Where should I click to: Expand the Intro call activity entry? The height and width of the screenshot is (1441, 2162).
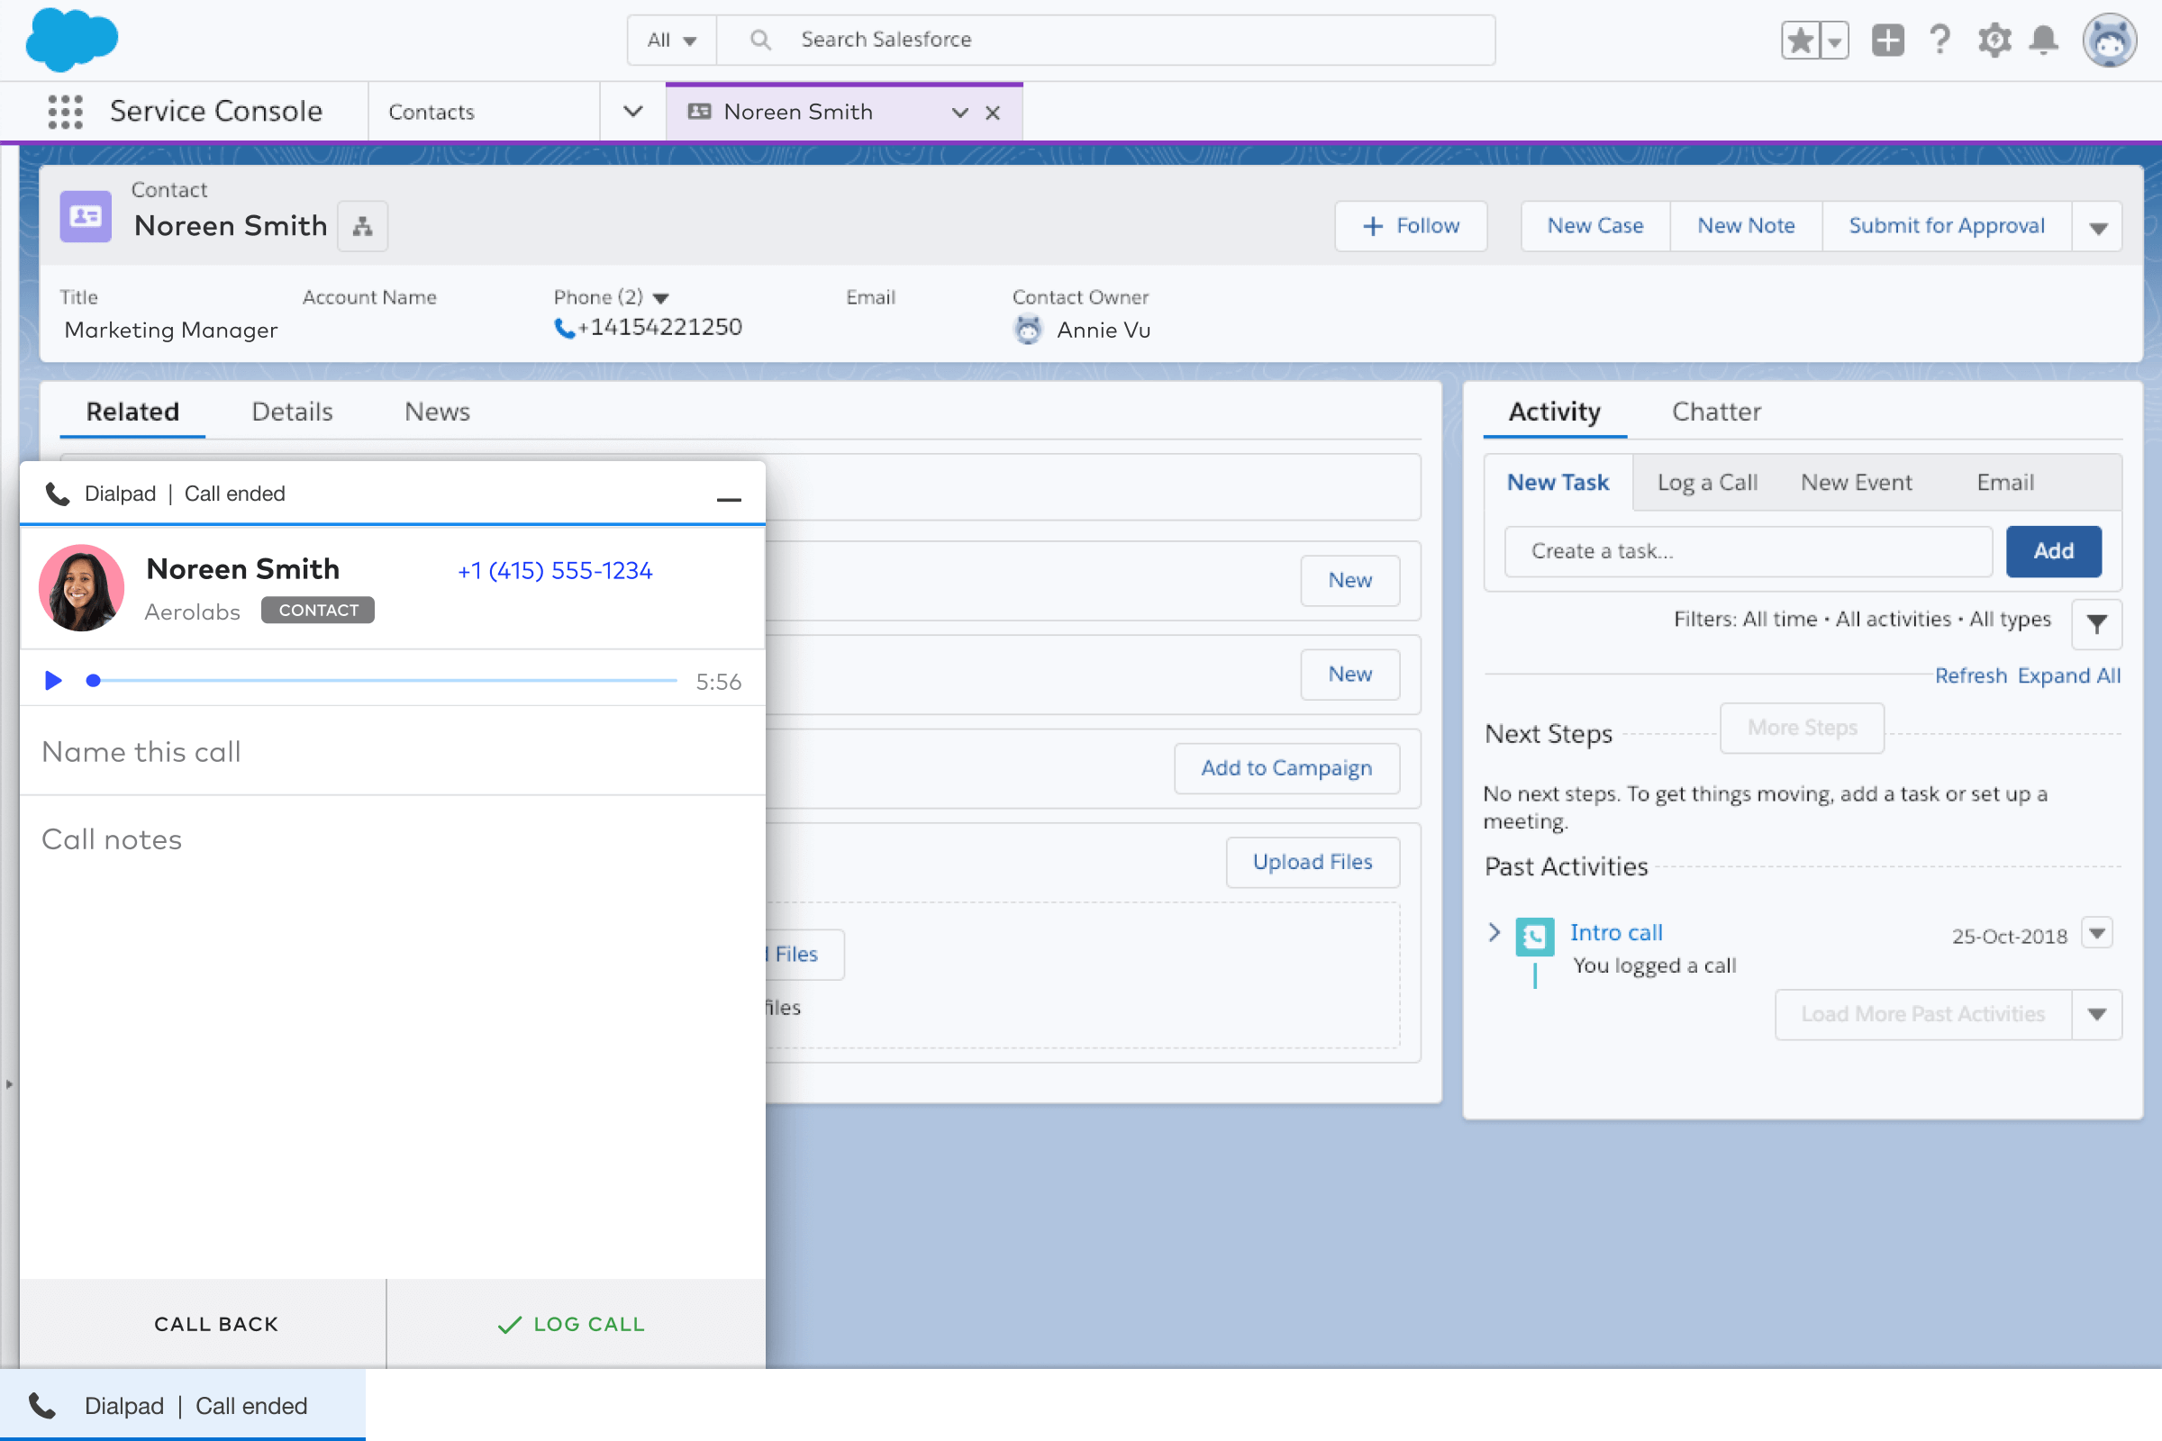point(1494,932)
